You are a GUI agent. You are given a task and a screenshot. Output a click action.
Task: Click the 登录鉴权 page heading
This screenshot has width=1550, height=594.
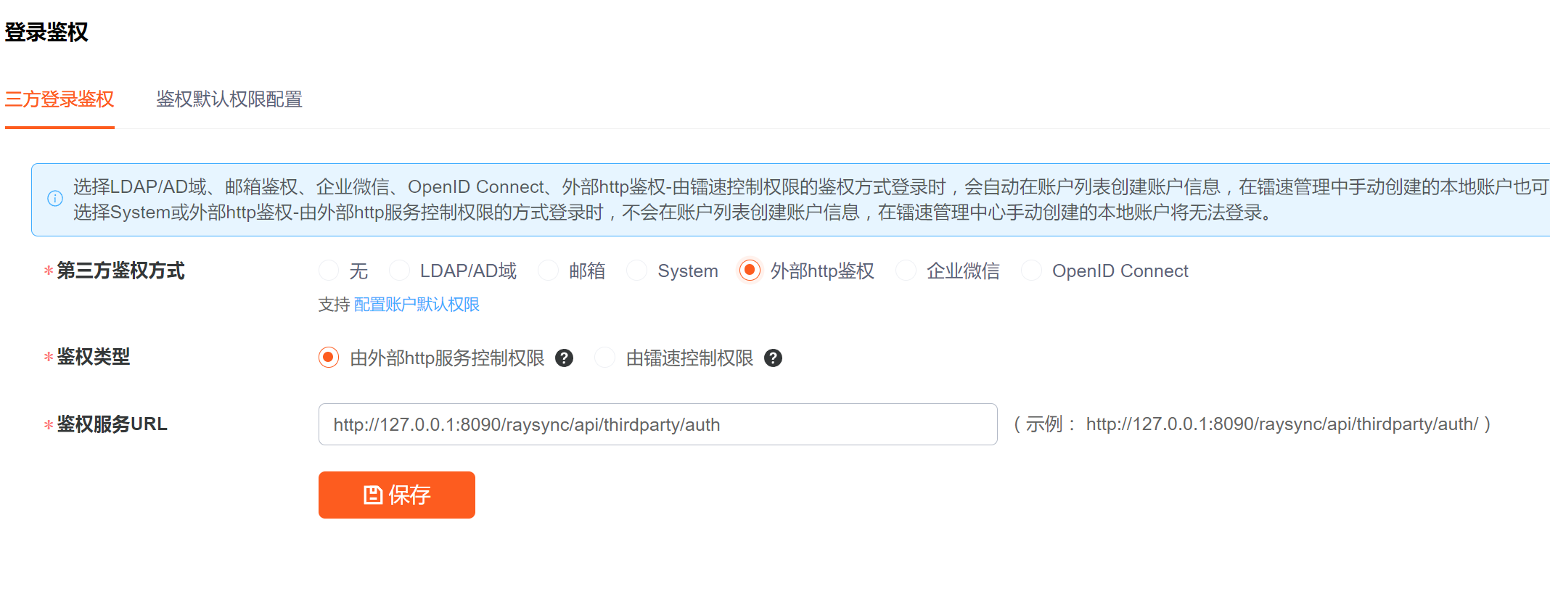pos(46,32)
